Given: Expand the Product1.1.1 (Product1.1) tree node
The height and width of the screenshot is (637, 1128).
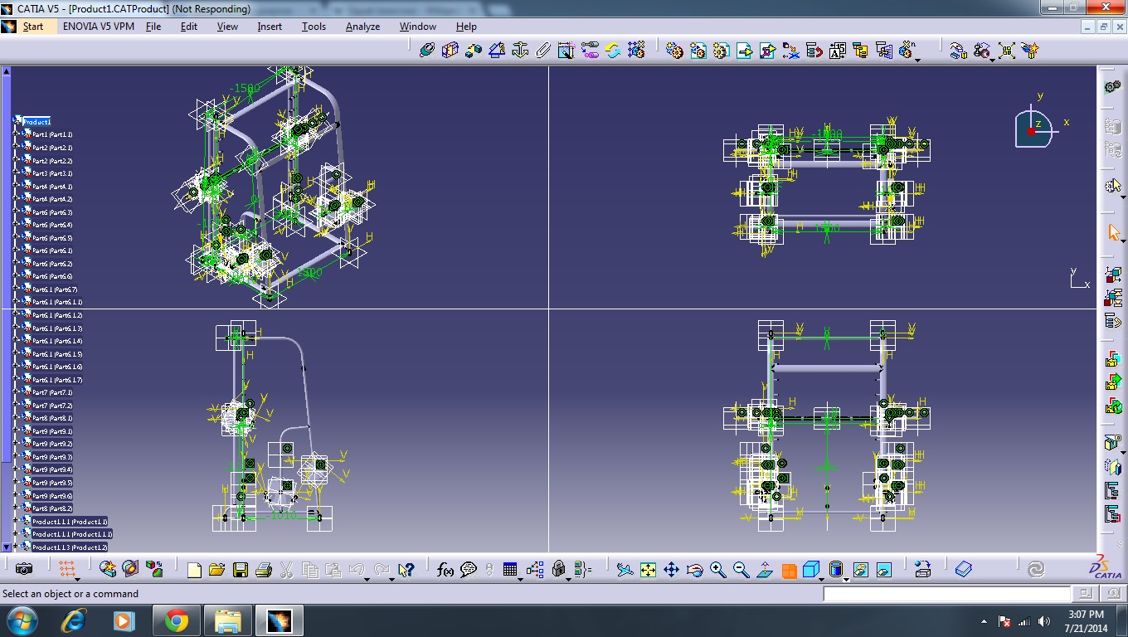Looking at the screenshot, I should (x=16, y=522).
